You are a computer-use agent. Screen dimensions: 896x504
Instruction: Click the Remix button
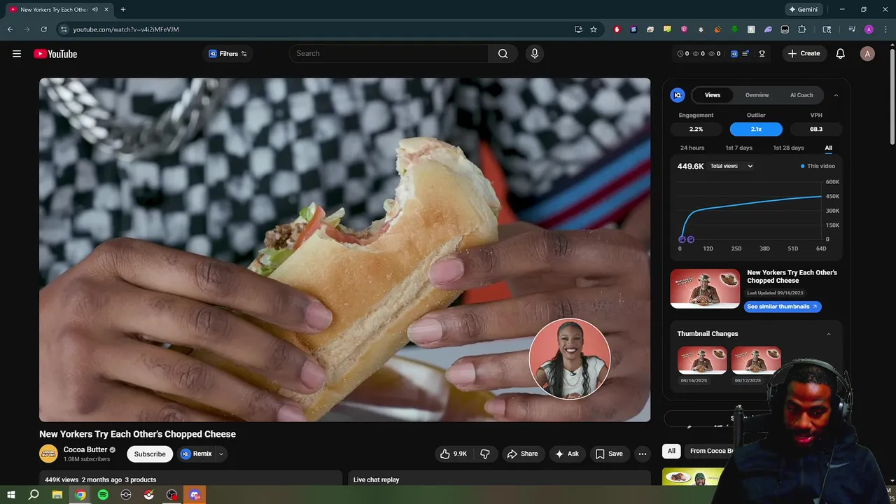[x=196, y=454]
